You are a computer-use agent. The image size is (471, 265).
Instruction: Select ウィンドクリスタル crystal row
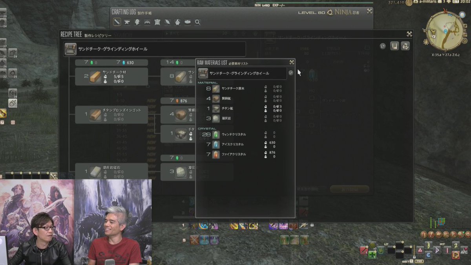point(246,135)
